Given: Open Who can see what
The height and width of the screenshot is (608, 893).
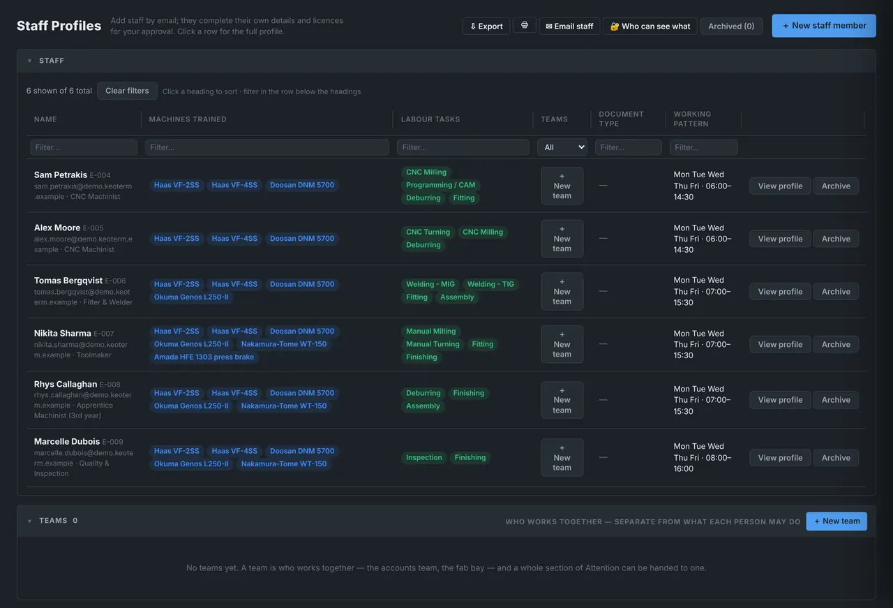Looking at the screenshot, I should [650, 26].
